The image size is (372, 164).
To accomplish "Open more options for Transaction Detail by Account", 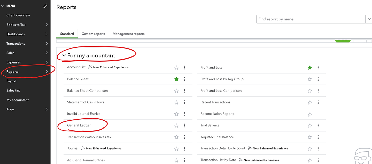I will 318,149.
